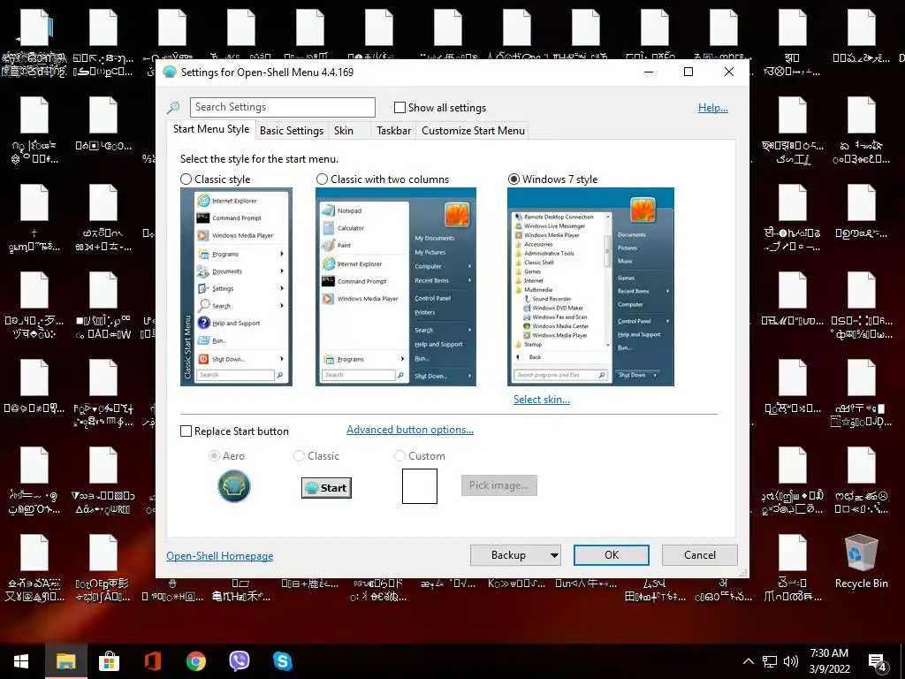The width and height of the screenshot is (905, 679).
Task: Open the Recycle Bin desktop icon
Action: [x=861, y=561]
